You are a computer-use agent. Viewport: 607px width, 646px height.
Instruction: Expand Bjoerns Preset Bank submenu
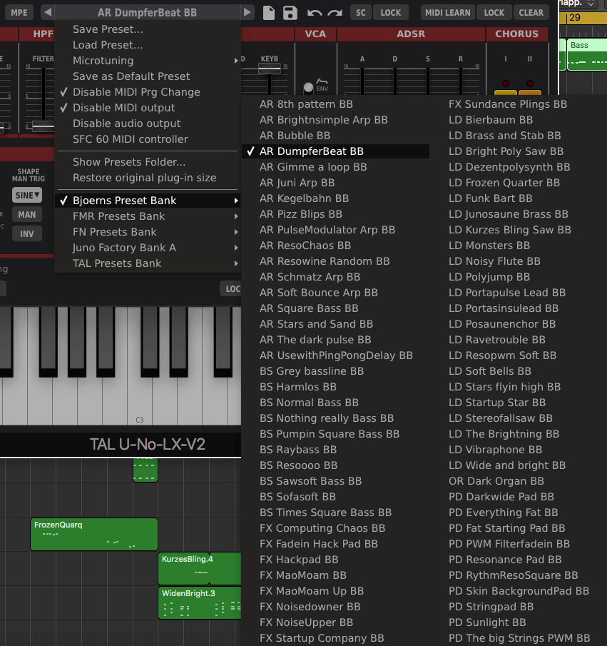tap(147, 201)
